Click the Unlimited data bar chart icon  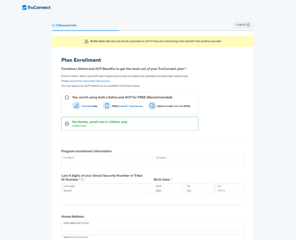76,106
